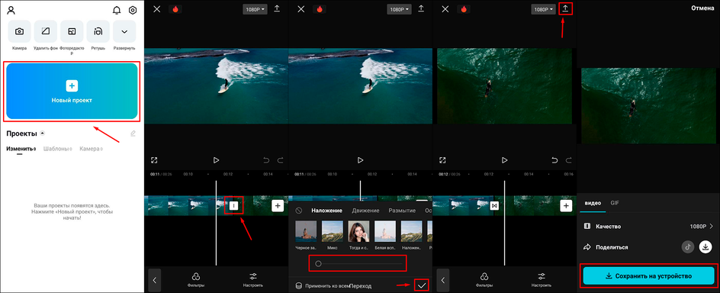Tap fullscreen icon in wave editor with Фильтры bar
The height and width of the screenshot is (293, 720).
[x=154, y=160]
